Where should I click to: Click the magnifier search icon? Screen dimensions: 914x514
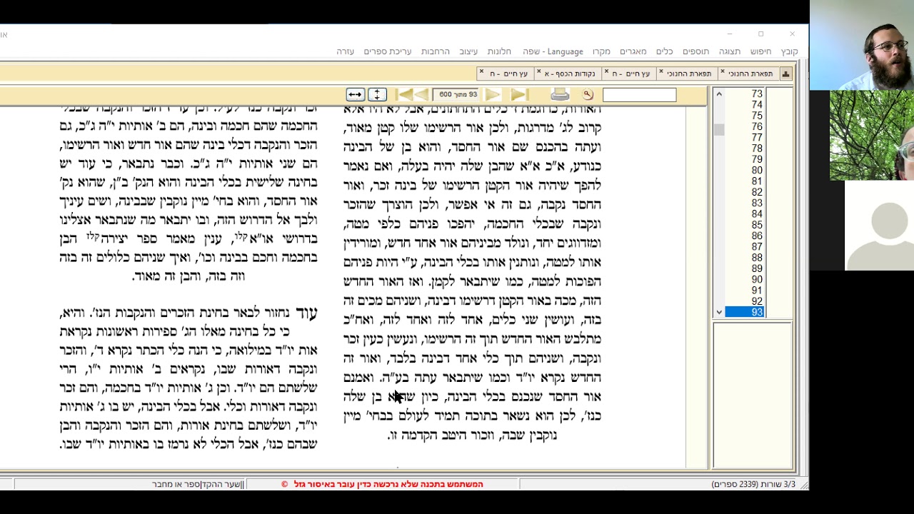click(x=588, y=94)
